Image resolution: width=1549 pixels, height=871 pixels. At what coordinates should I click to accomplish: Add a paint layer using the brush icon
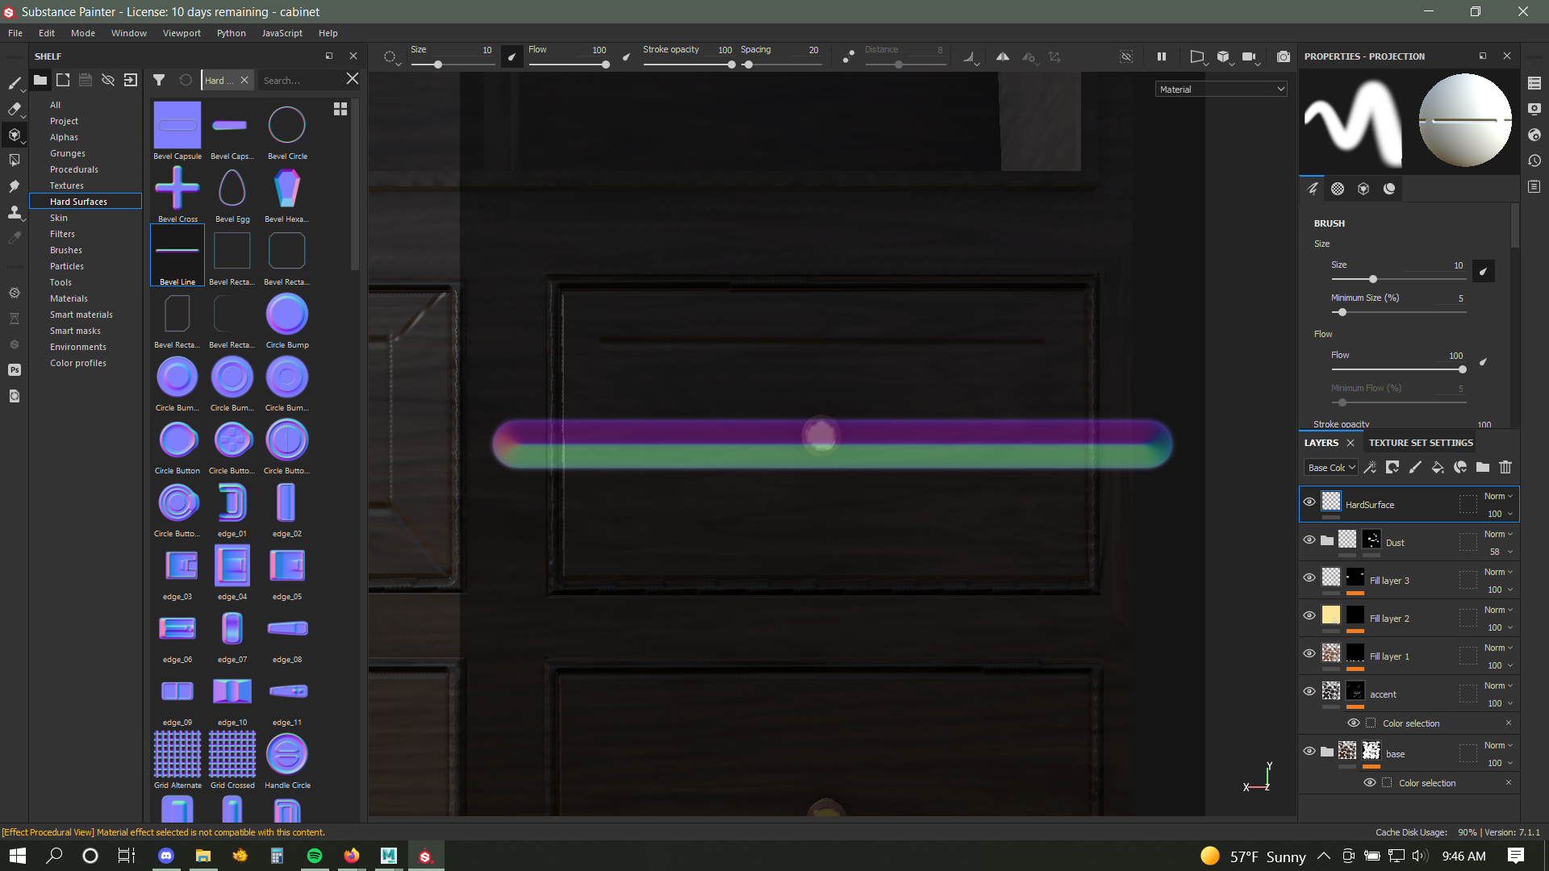point(1414,467)
